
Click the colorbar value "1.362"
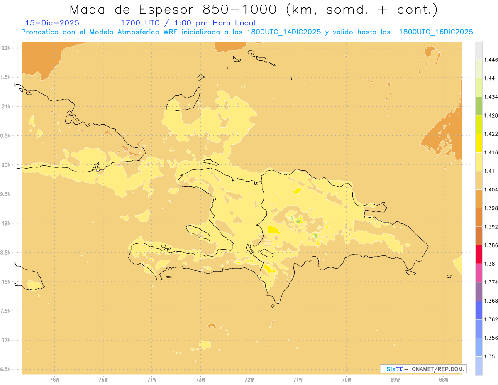[x=491, y=319]
